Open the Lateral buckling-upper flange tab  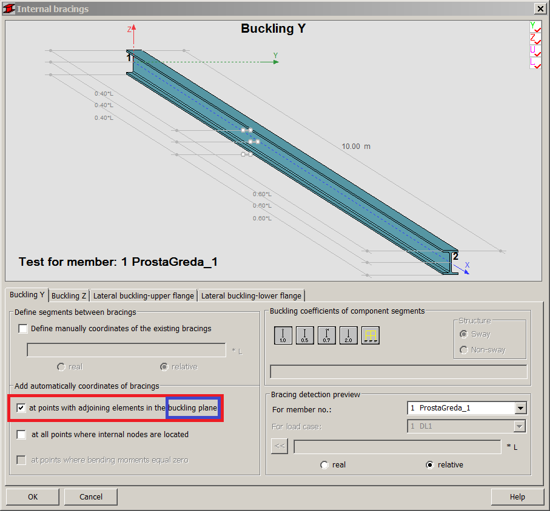pos(143,295)
